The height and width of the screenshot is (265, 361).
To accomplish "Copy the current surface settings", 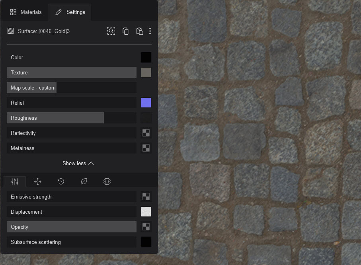I will 125,31.
